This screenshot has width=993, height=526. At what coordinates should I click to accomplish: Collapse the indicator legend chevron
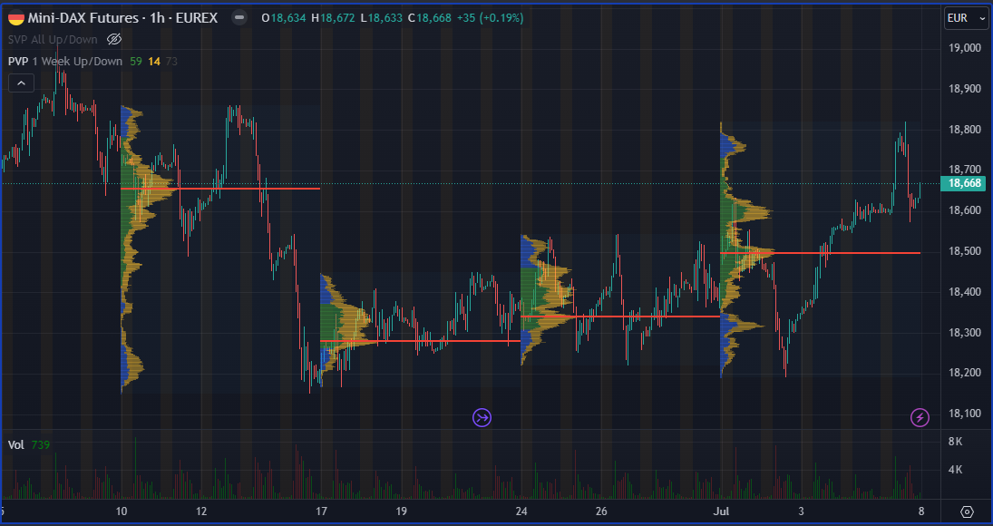21,83
